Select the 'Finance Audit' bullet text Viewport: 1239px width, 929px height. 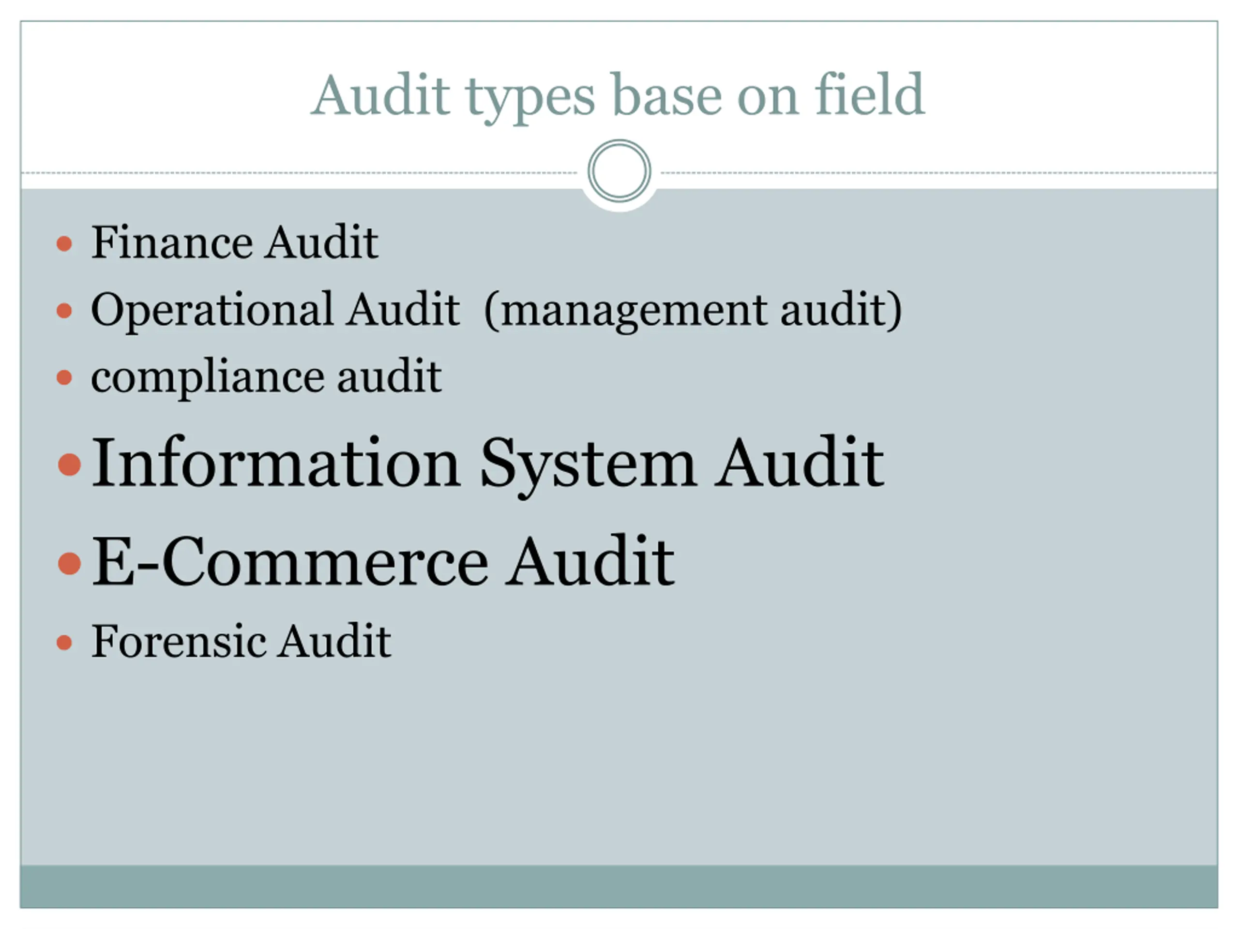tap(234, 242)
